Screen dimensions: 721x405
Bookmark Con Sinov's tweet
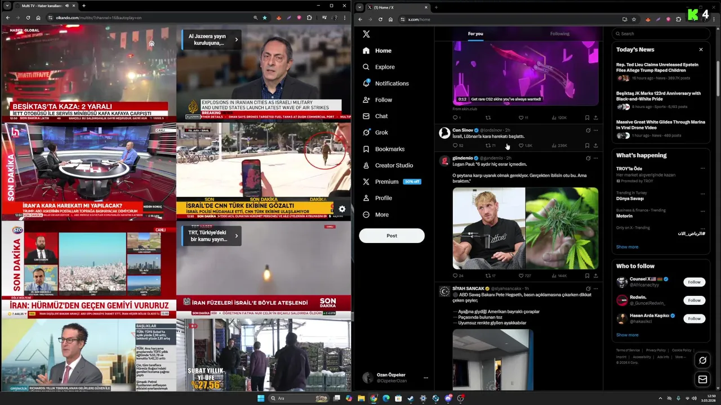point(587,146)
